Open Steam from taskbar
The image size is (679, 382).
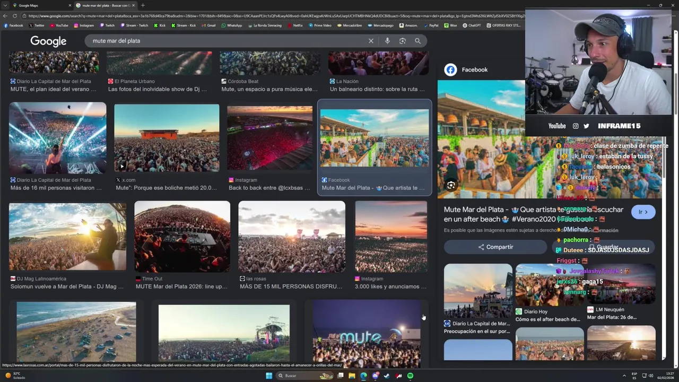click(387, 376)
